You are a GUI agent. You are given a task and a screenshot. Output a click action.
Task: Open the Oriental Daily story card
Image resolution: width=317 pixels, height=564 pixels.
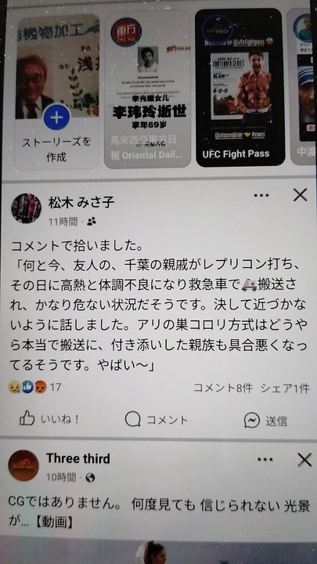point(147,89)
